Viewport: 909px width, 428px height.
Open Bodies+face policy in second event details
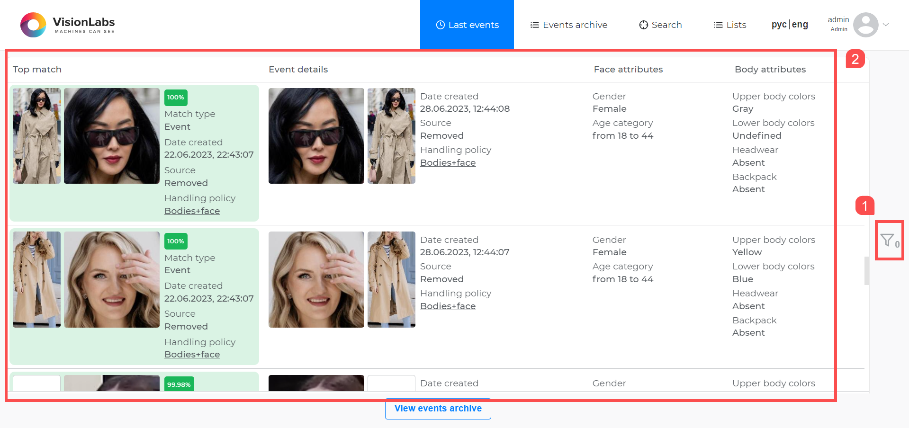pyautogui.click(x=448, y=306)
